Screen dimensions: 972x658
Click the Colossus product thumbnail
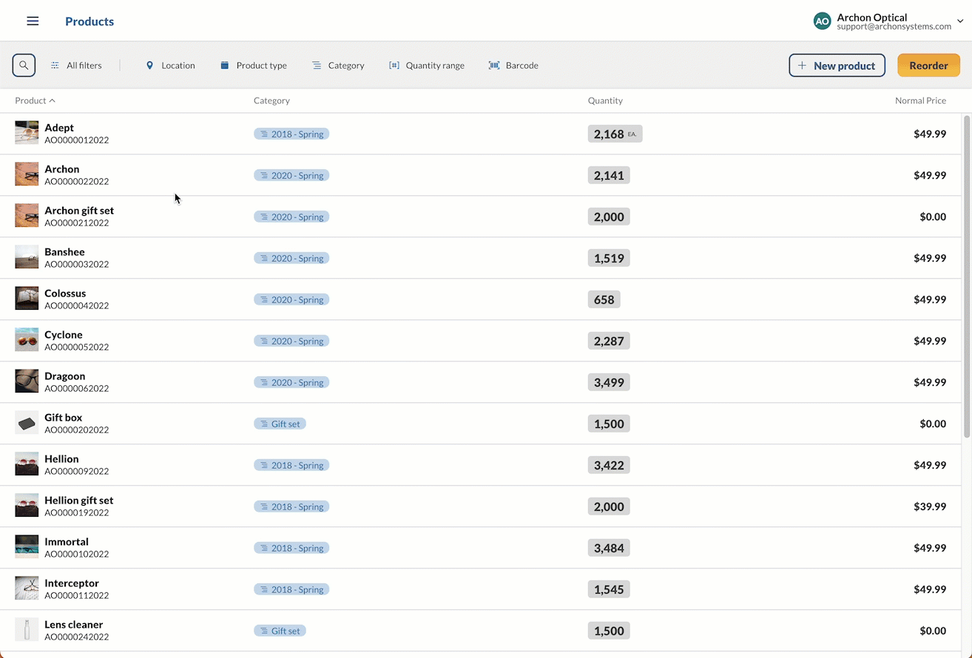[x=27, y=299]
